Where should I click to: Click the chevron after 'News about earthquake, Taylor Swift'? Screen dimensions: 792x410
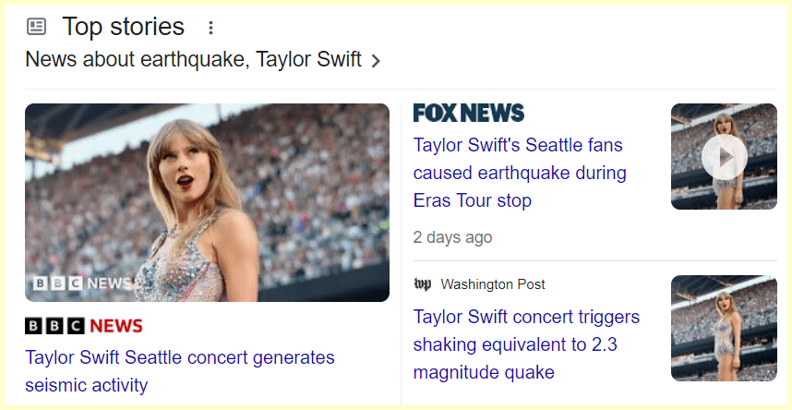tap(376, 61)
